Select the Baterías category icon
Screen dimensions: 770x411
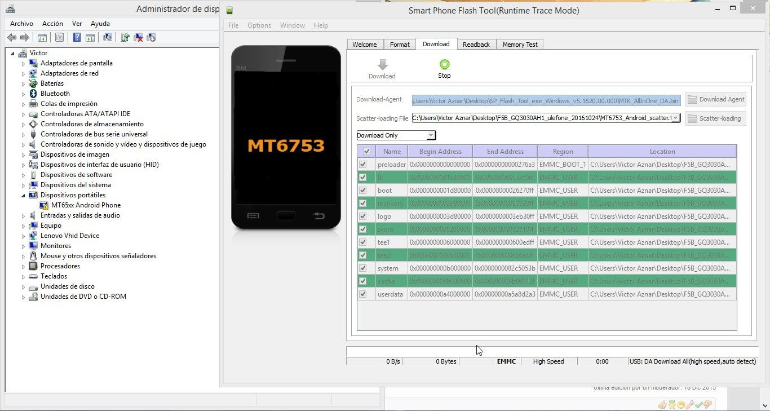tap(33, 83)
